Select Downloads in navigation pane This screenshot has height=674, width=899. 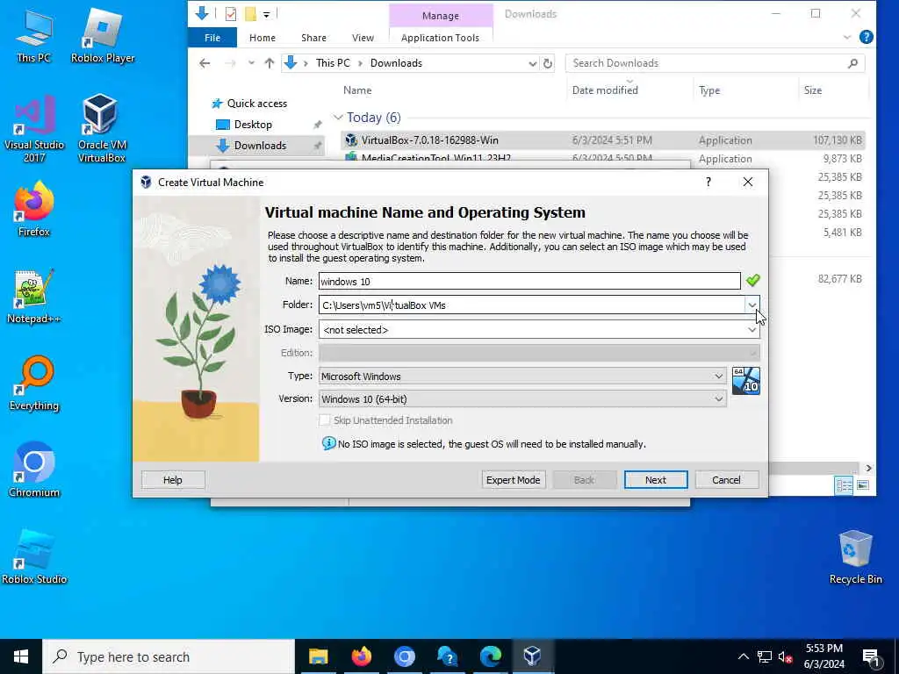[x=260, y=146]
